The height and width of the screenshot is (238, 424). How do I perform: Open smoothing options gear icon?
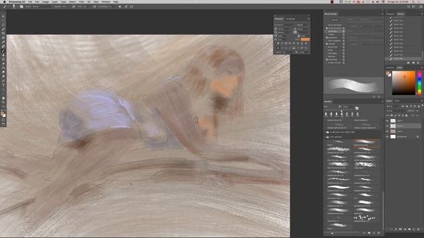click(x=120, y=7)
